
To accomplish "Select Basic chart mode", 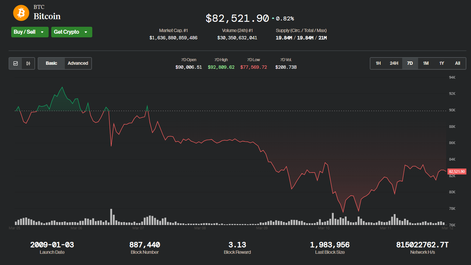I will pyautogui.click(x=51, y=63).
